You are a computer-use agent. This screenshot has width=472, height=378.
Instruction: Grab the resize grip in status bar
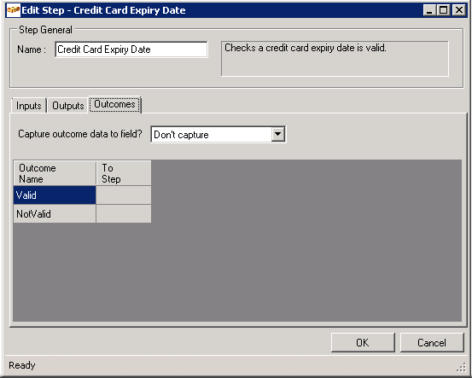(x=461, y=367)
